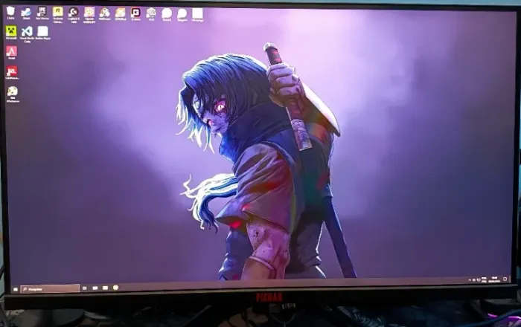Open the taskbar clock and date
The width and height of the screenshot is (521, 327).
[494, 279]
